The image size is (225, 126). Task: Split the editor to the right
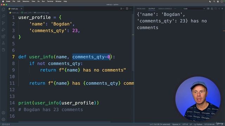(127, 9)
